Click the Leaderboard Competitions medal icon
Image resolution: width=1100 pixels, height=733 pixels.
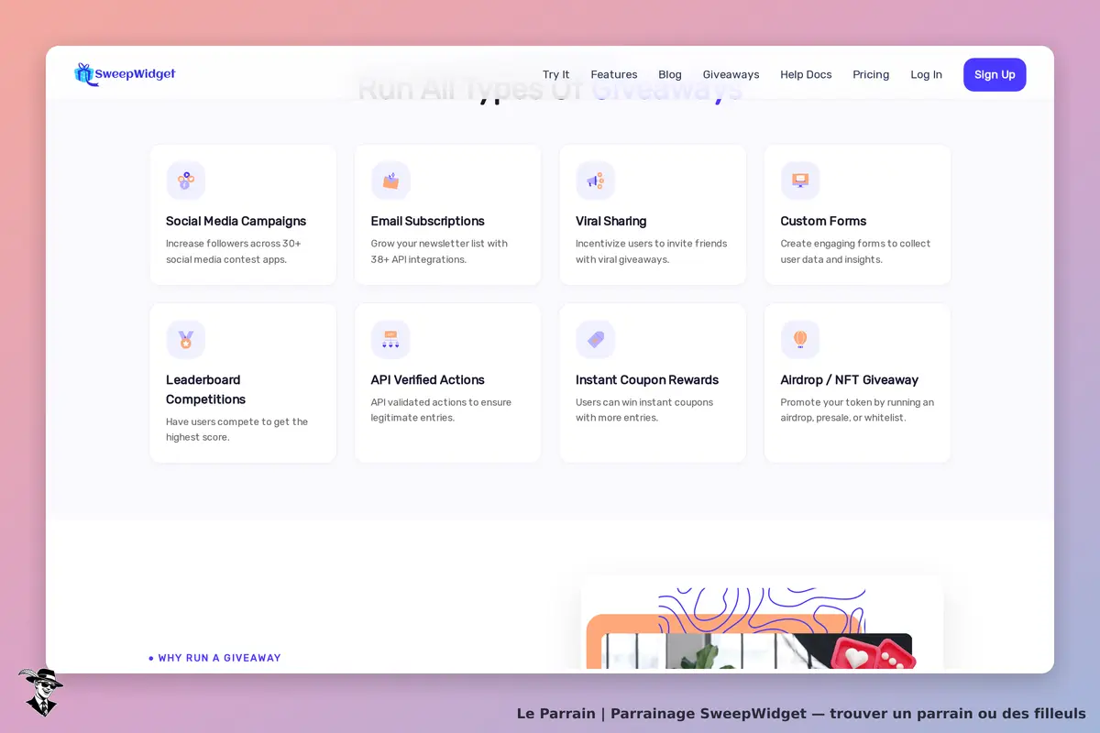186,339
